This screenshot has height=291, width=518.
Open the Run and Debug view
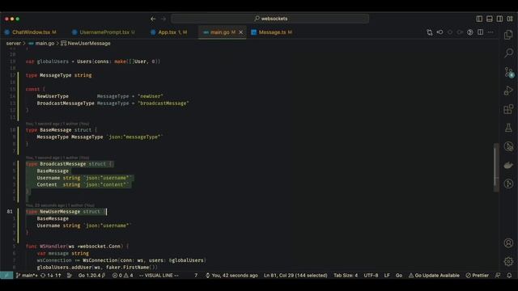(508, 91)
